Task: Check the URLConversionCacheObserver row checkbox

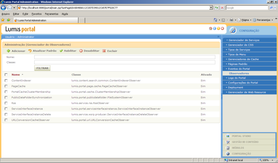Action: tap(6, 120)
